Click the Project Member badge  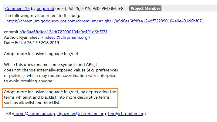(x=145, y=8)
